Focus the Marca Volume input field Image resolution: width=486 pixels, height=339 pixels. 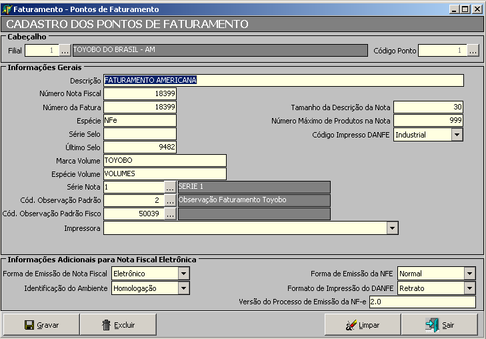click(165, 160)
